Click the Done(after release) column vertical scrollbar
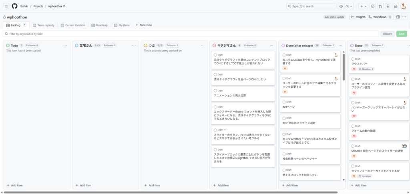Image resolution: width=410 pixels, height=194 pixels. pyautogui.click(x=343, y=67)
